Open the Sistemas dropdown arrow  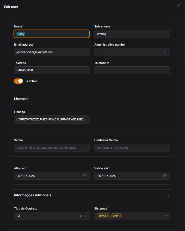(x=166, y=216)
